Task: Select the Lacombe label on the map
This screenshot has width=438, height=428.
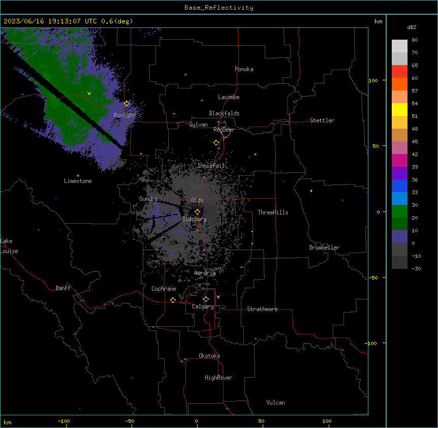Action: coord(229,97)
